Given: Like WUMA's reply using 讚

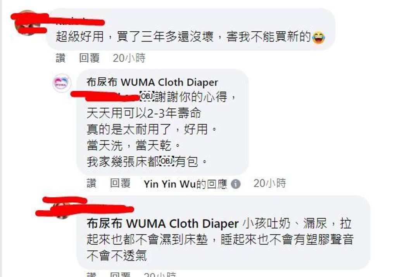Looking at the screenshot, I should [x=91, y=183].
